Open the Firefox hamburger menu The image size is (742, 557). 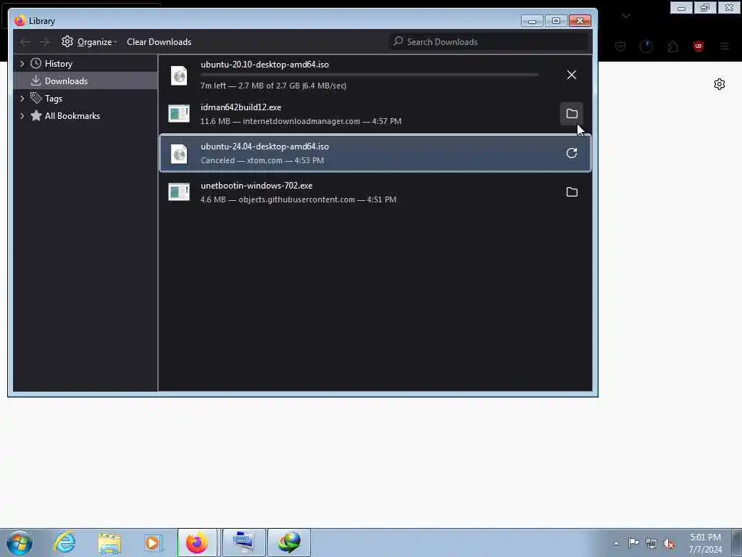coord(725,46)
